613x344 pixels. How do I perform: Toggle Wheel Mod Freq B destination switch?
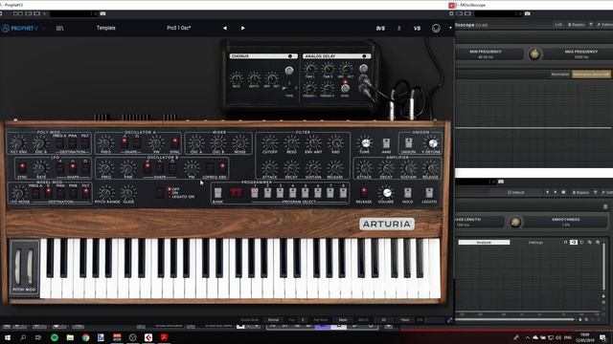[48, 193]
